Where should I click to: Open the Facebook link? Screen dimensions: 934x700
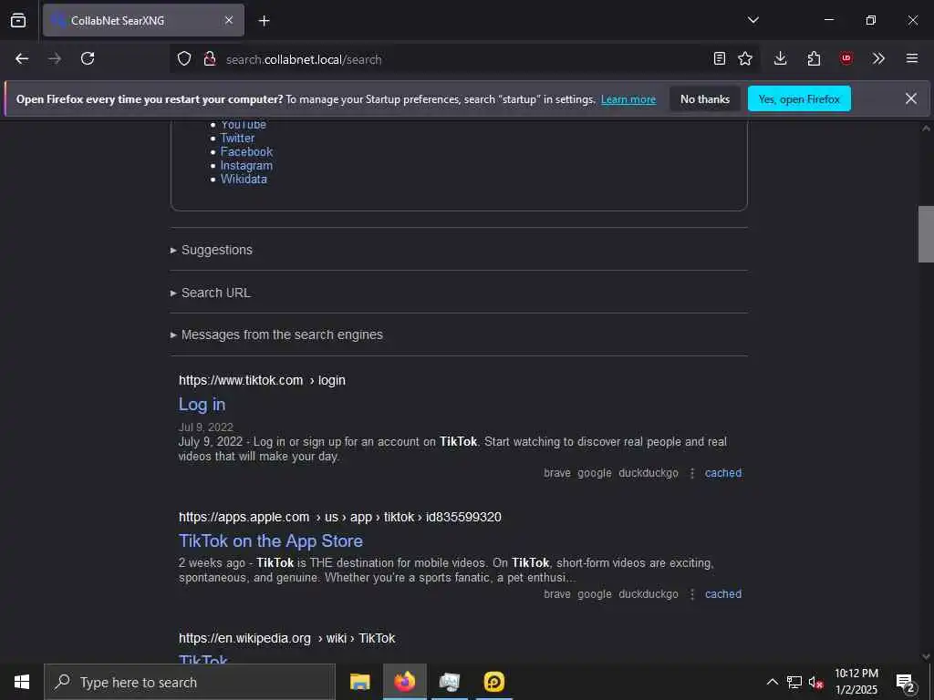pos(246,152)
